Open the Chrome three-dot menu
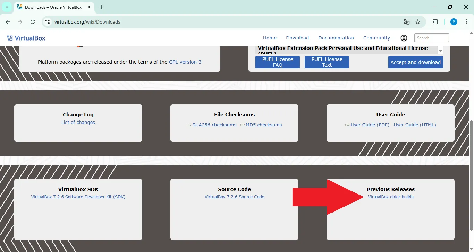474x252 pixels. pyautogui.click(x=467, y=21)
